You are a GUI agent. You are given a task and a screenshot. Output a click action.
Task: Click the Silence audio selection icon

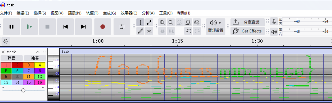[171, 31]
